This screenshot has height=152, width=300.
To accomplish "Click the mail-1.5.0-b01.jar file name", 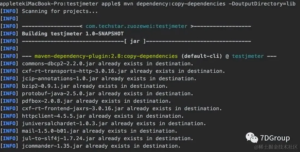I will click(x=50, y=131).
